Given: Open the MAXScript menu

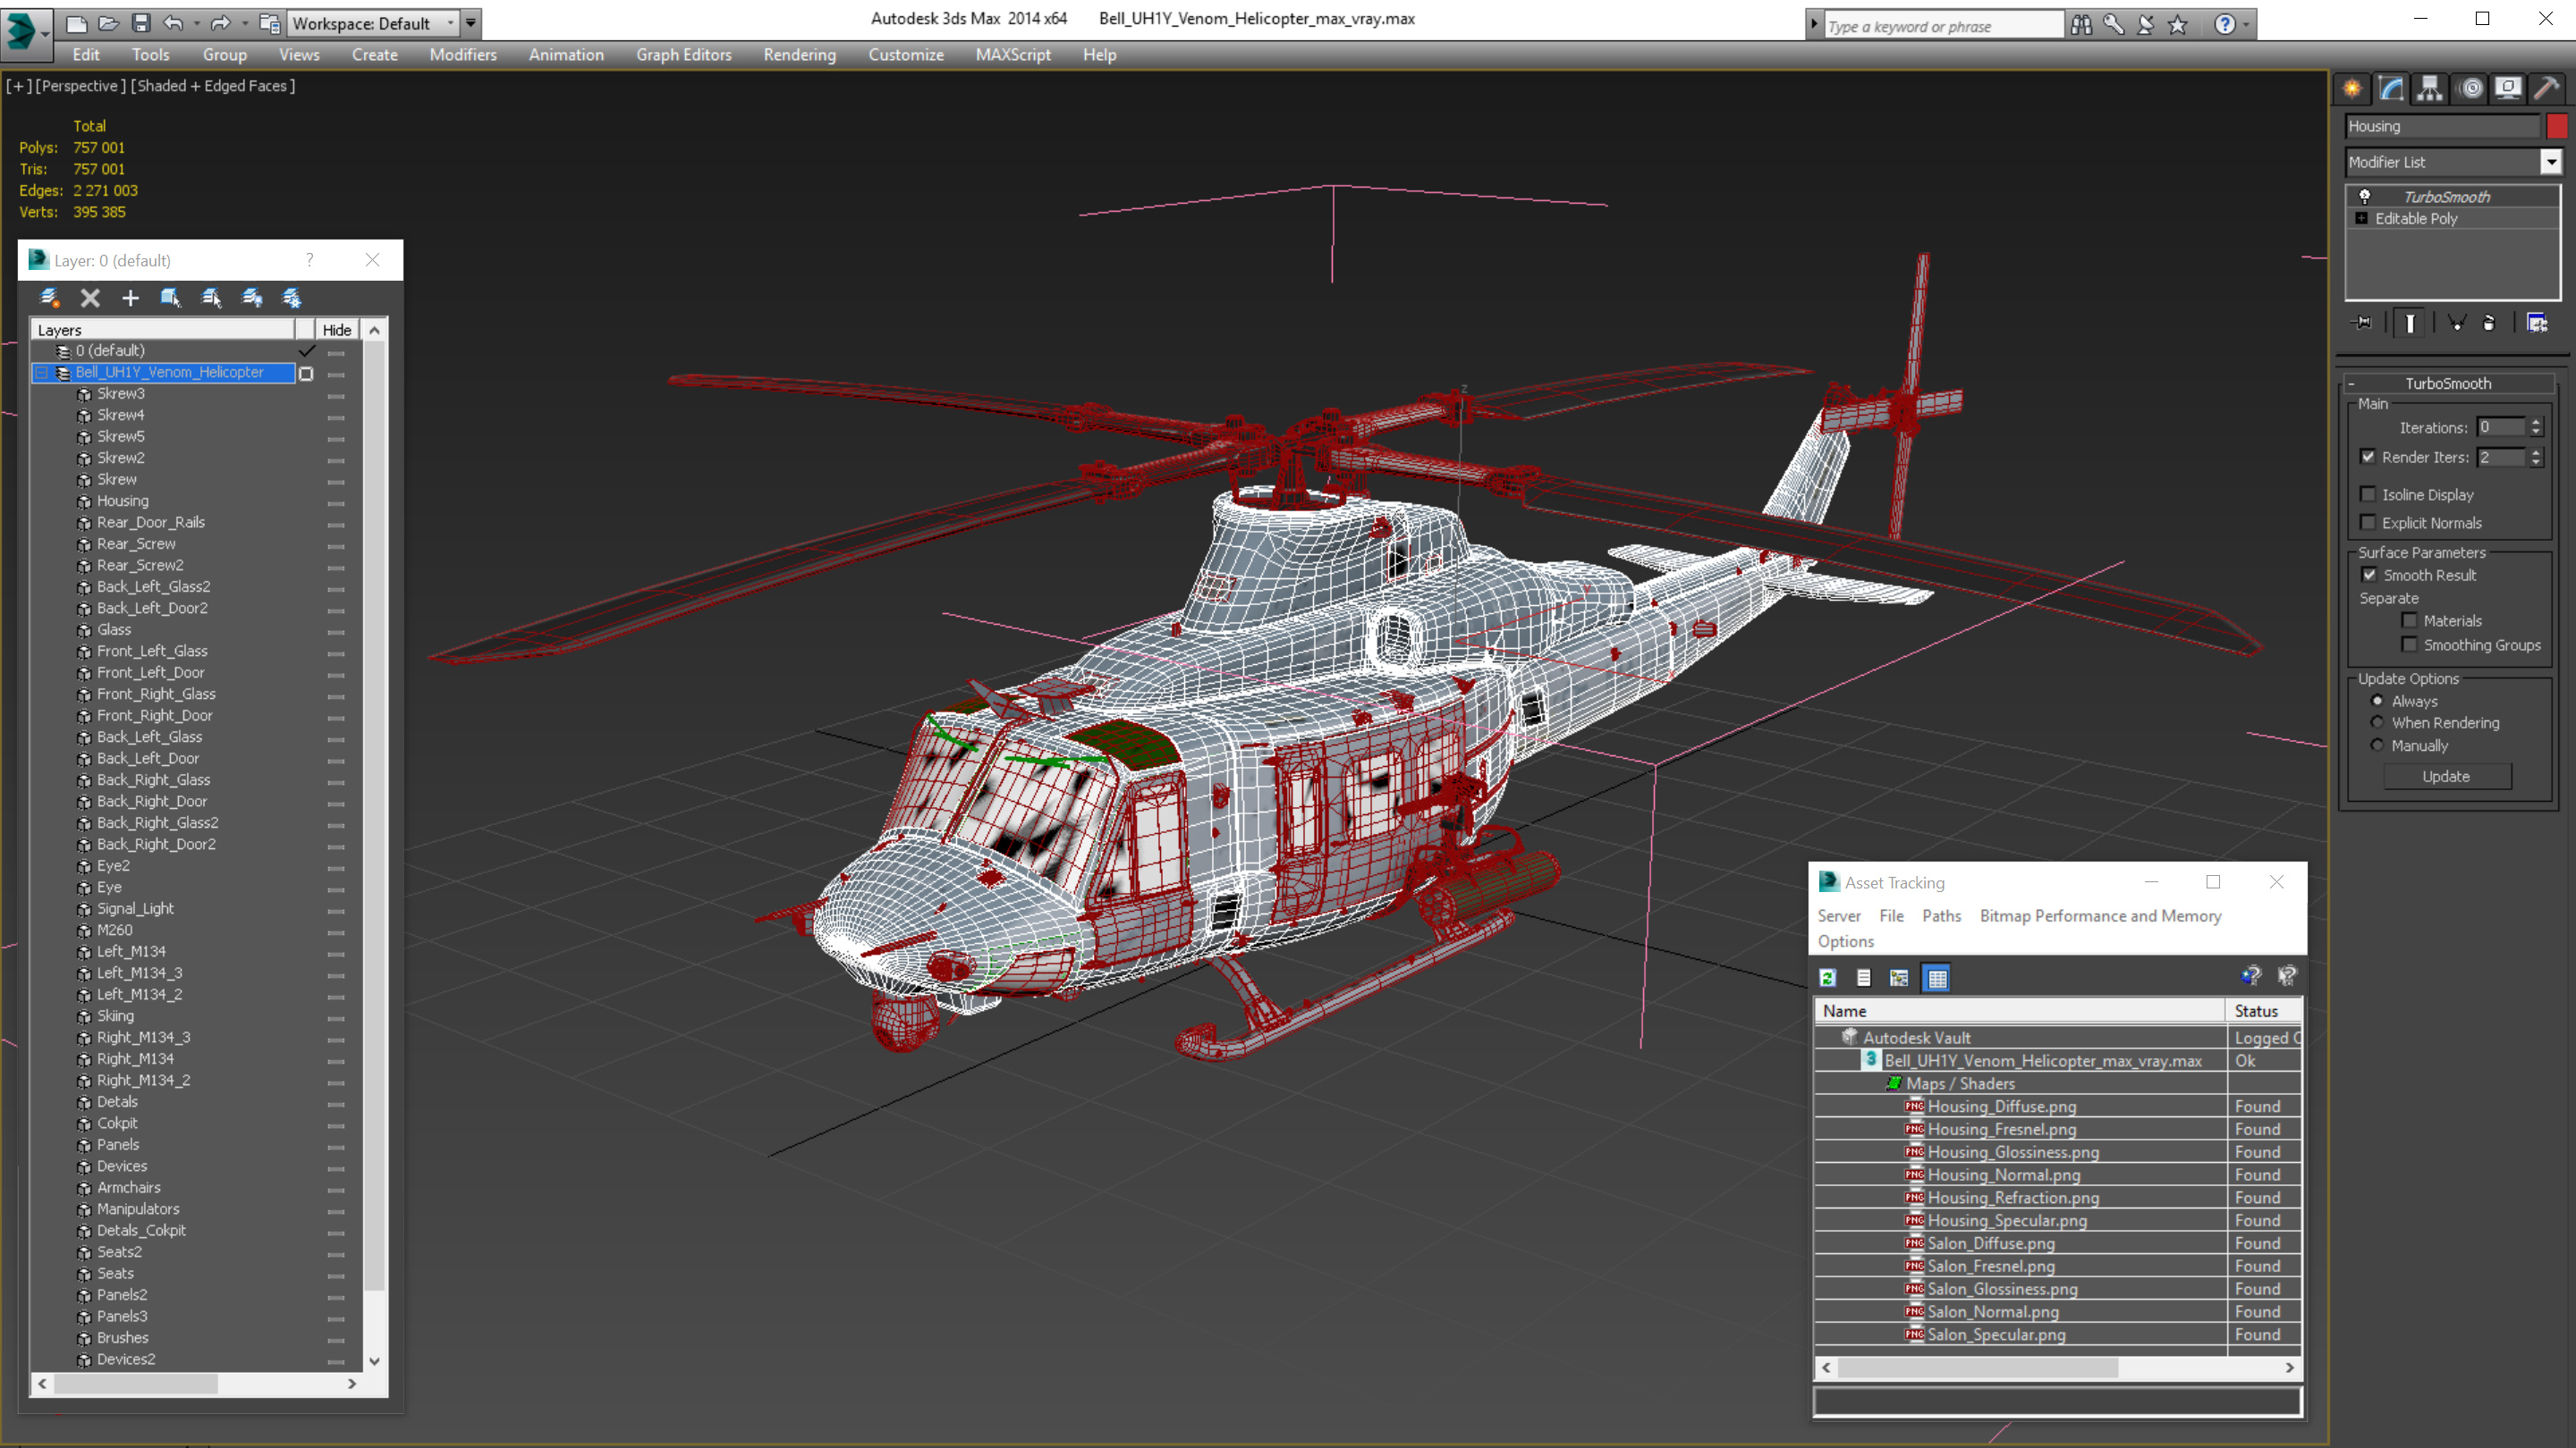Looking at the screenshot, I should 1013,55.
